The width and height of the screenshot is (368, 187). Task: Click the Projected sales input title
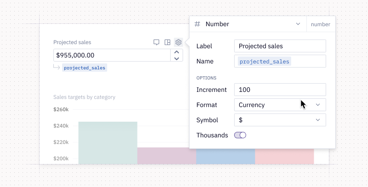click(72, 42)
